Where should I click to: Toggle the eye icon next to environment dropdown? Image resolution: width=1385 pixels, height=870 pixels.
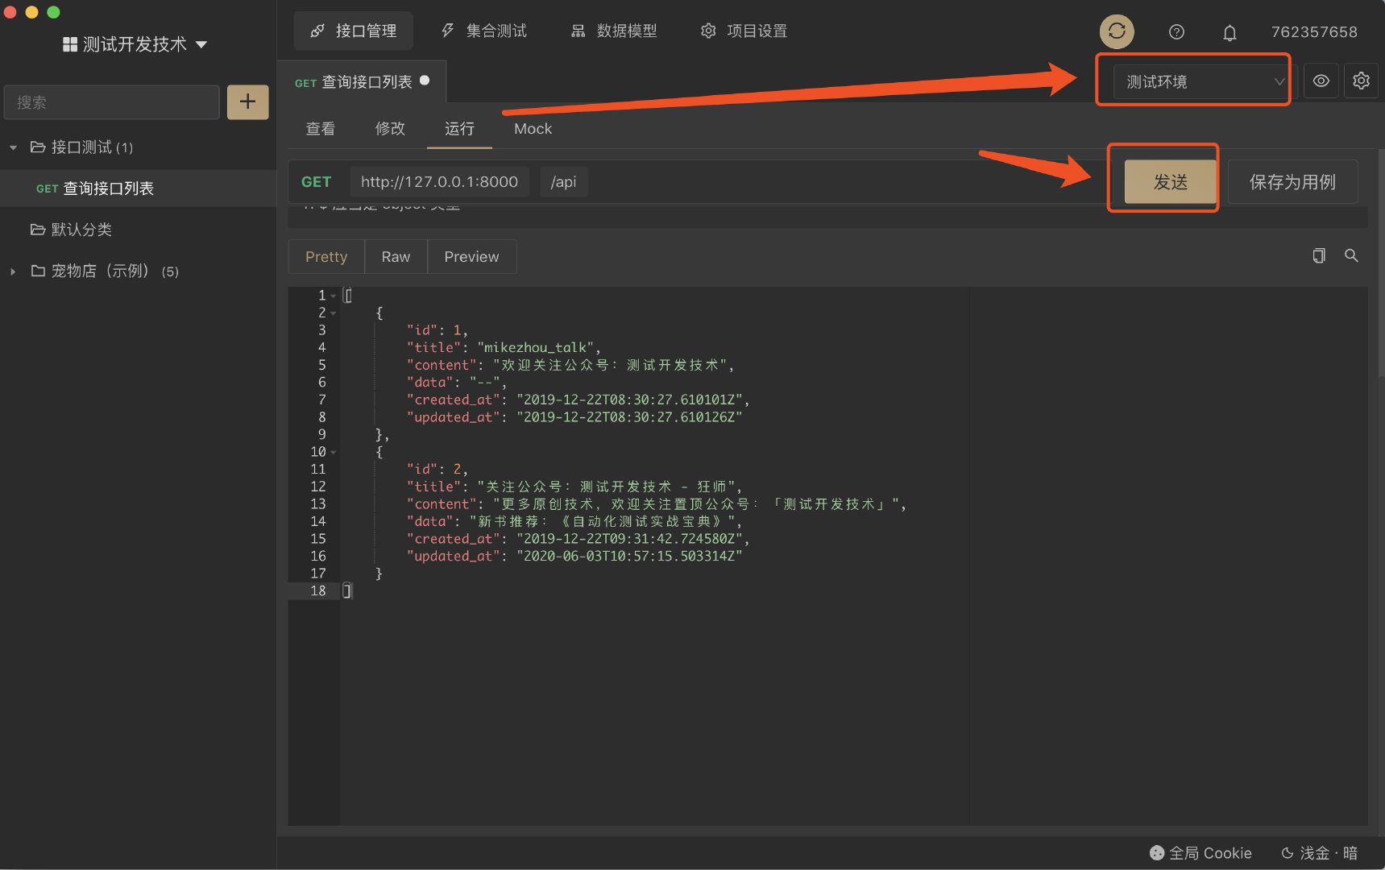[x=1321, y=81]
